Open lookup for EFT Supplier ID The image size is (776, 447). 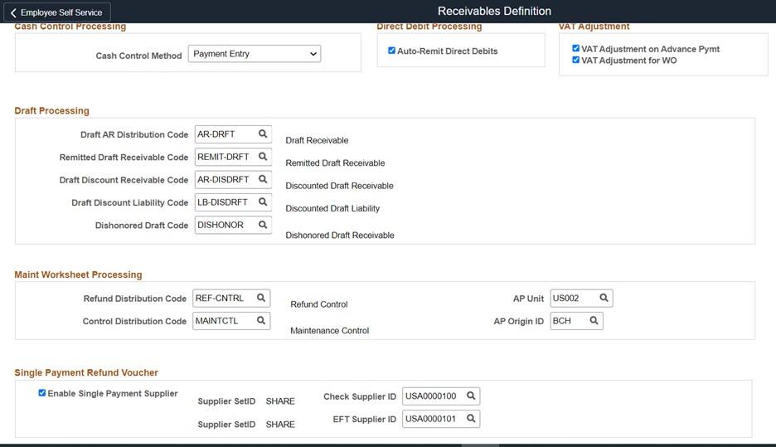(x=471, y=419)
